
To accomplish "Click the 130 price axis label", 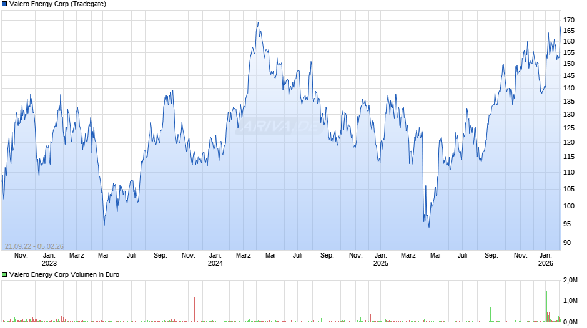I will [x=569, y=115].
